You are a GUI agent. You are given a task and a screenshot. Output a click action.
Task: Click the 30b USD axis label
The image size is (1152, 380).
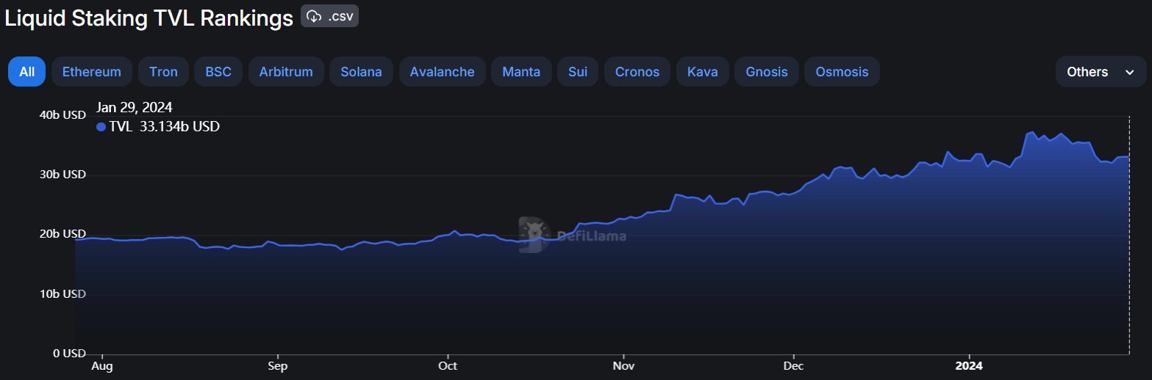pyautogui.click(x=62, y=175)
